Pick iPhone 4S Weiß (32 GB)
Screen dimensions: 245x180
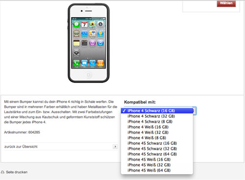pyautogui.click(x=157, y=165)
